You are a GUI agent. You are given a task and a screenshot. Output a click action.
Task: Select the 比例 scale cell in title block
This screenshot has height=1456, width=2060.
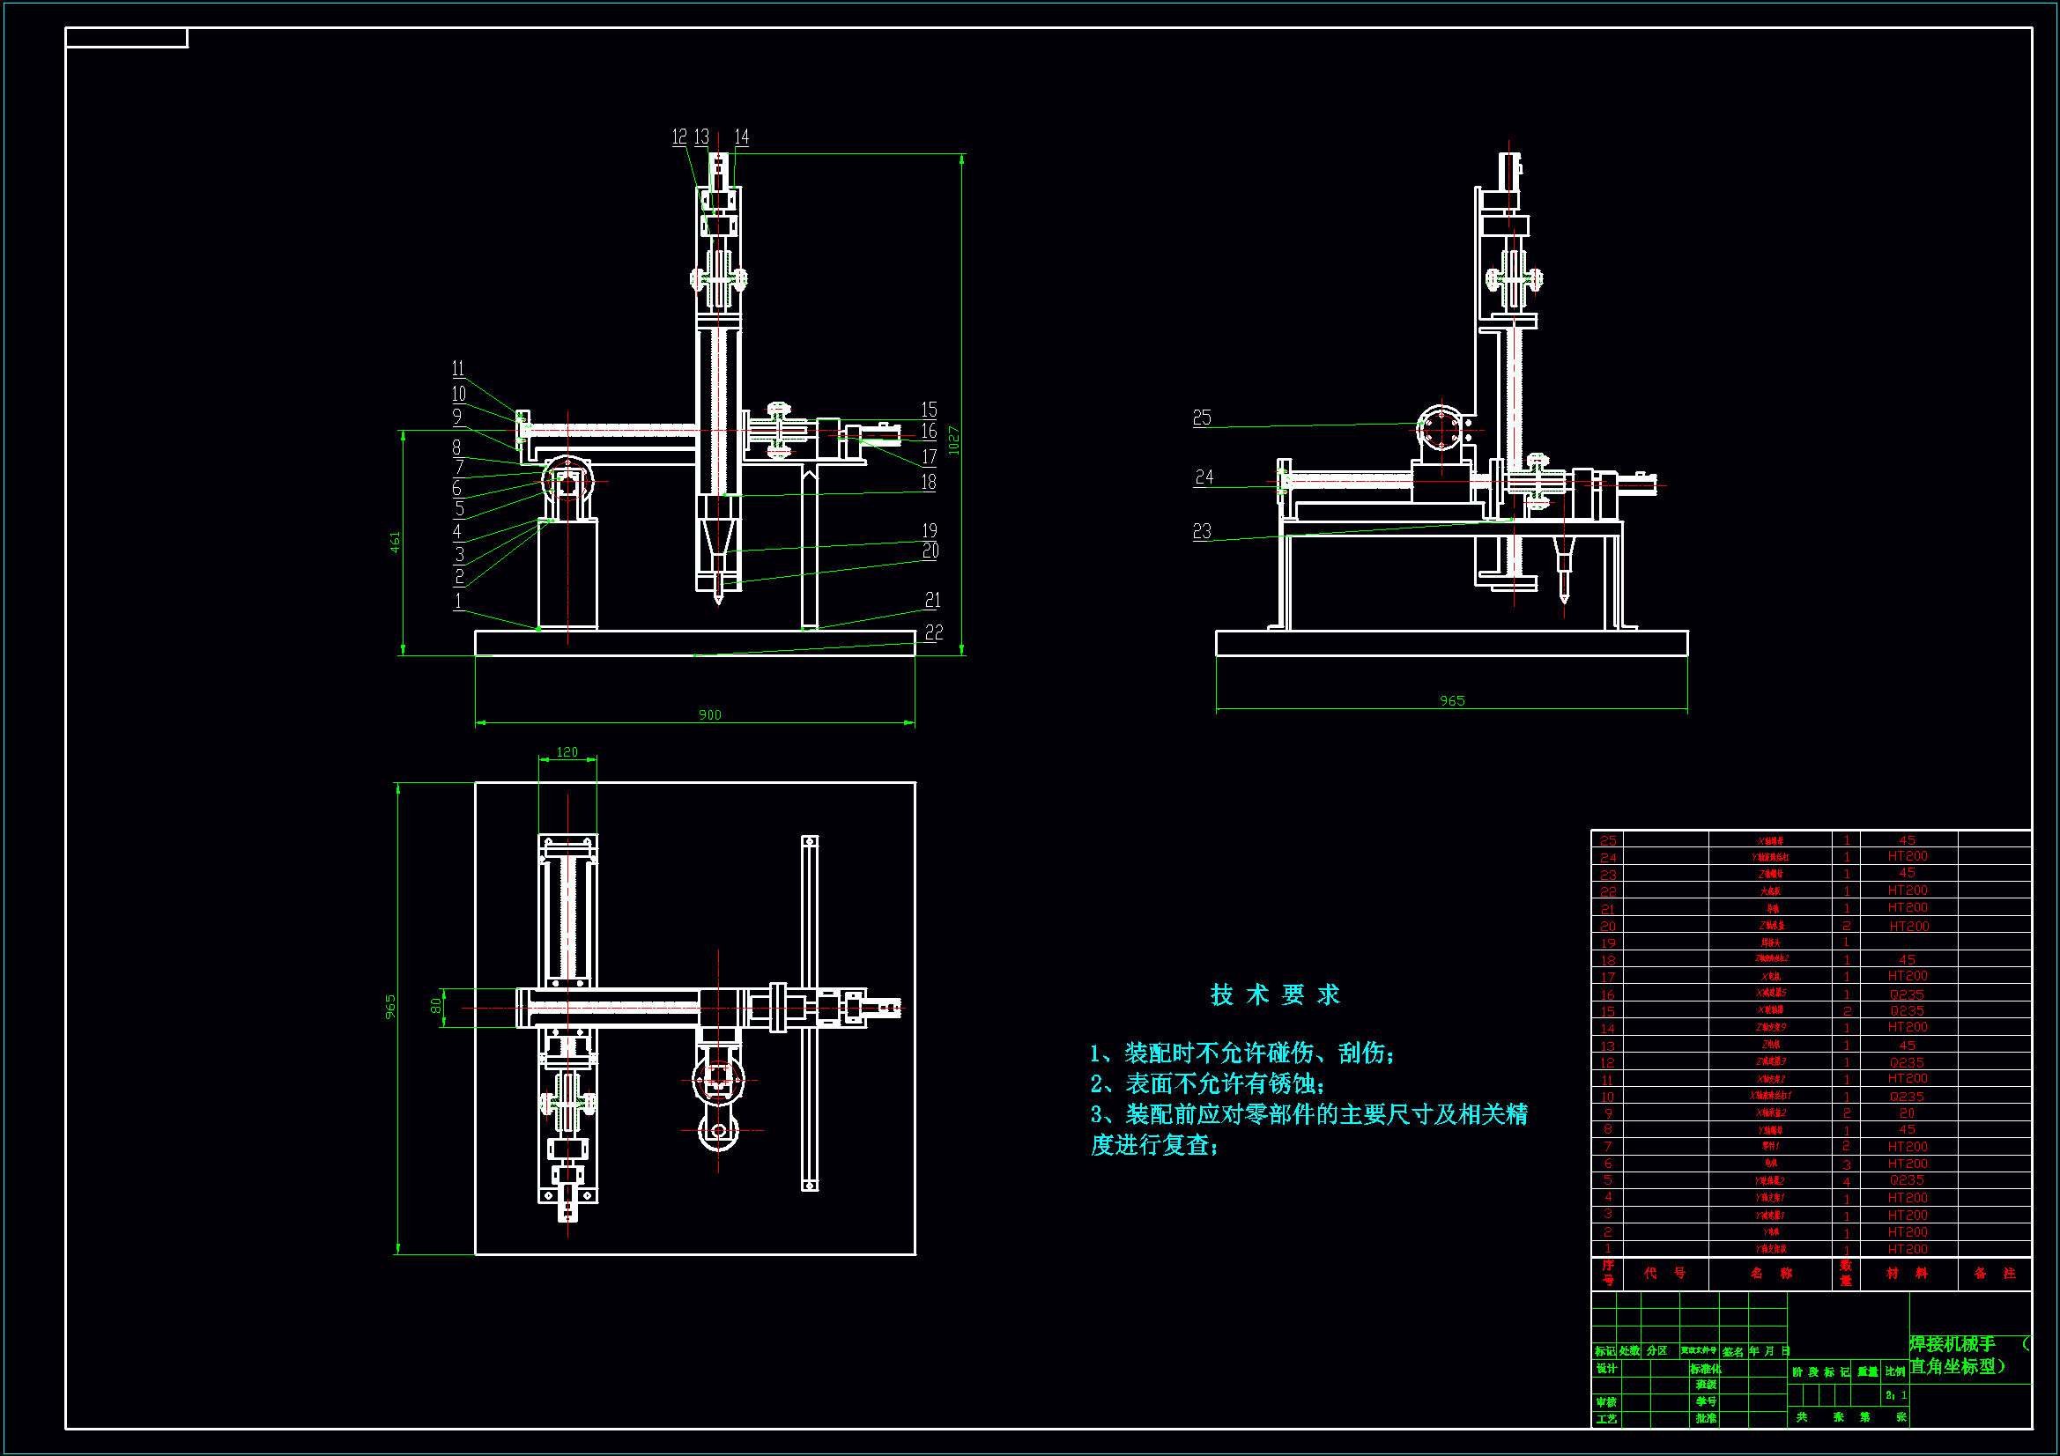click(x=1895, y=1371)
